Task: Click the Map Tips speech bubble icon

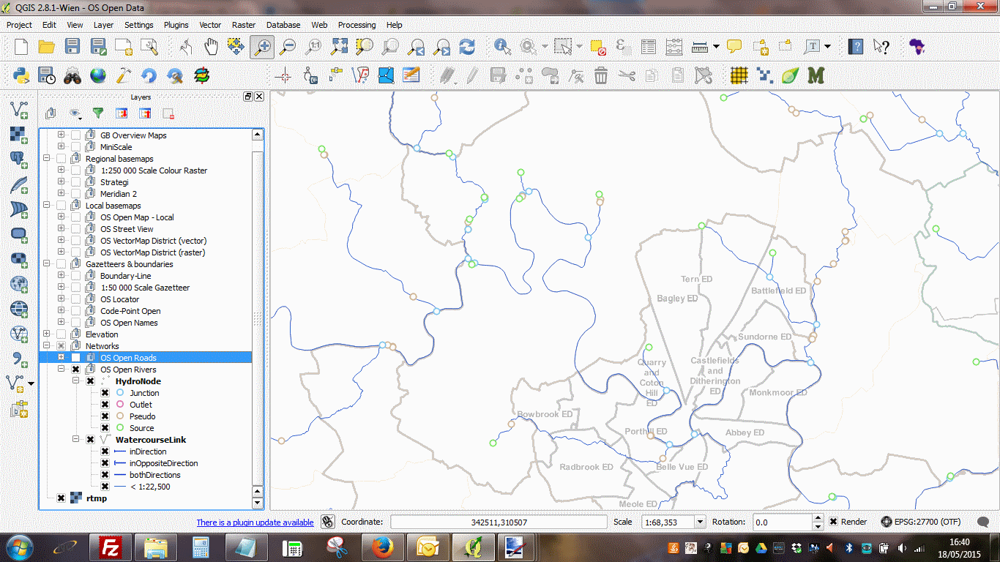Action: (x=734, y=47)
